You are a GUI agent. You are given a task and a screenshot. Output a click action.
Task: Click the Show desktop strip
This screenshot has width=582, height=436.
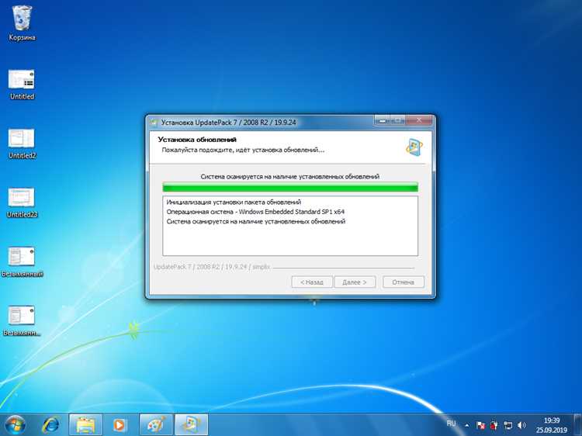(x=577, y=425)
